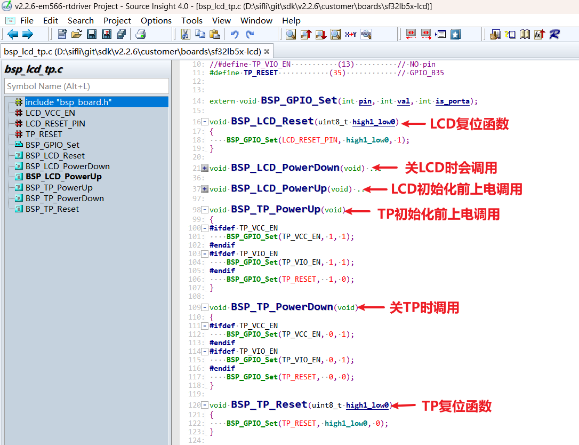This screenshot has width=579, height=445.
Task: Collapse #ifdef TP_VCC_EN at line 100
Action: pyautogui.click(x=205, y=228)
